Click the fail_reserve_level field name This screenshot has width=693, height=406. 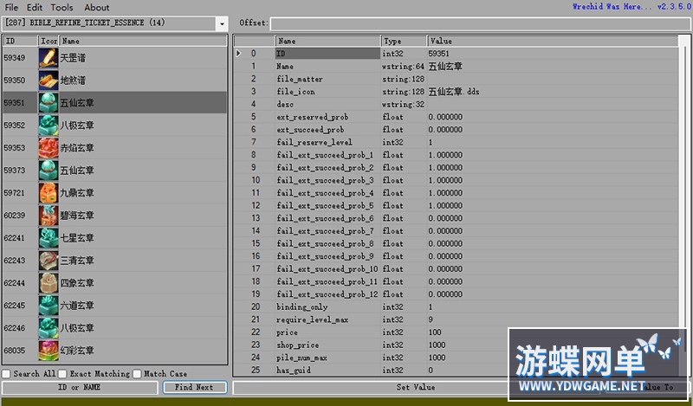click(314, 142)
